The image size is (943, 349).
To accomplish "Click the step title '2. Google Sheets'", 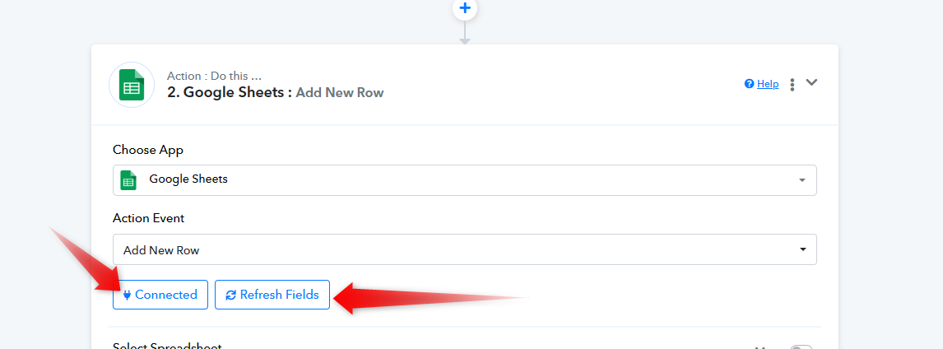I will 229,92.
